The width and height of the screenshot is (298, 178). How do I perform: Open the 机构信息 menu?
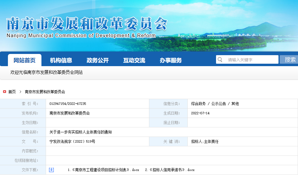pyautogui.click(x=62, y=60)
